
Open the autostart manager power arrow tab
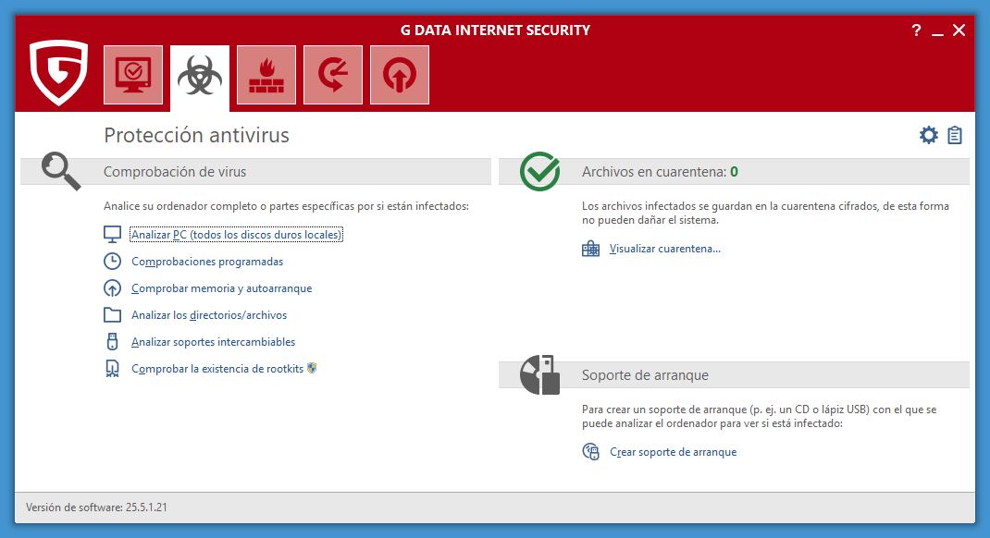(x=400, y=75)
